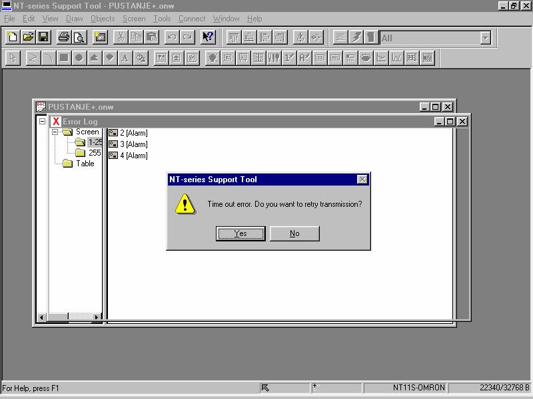
Task: Select the Lamp object tool
Action: (213, 58)
